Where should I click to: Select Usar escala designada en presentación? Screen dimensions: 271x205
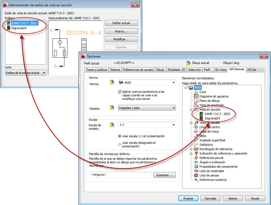pos(120,144)
